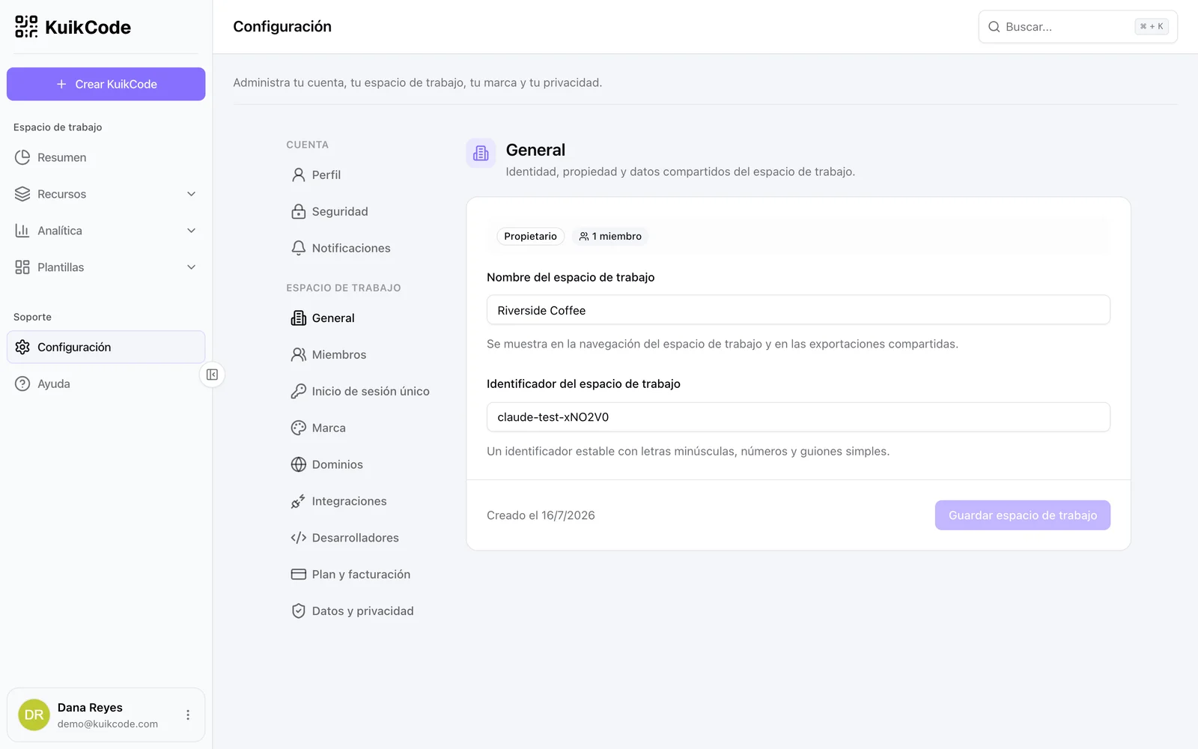Click the KuikCode QR logo icon
Viewport: 1198px width, 749px height.
point(26,27)
